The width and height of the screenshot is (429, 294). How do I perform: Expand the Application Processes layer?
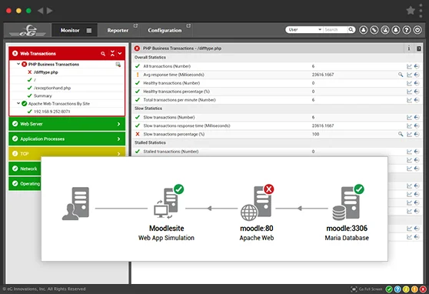tap(67, 139)
